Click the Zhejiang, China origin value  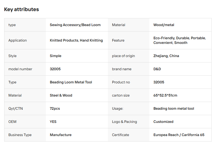click(x=166, y=56)
